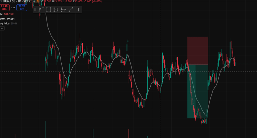Select the Text annotation tool
The width and height of the screenshot is (257, 138).
click(x=79, y=9)
